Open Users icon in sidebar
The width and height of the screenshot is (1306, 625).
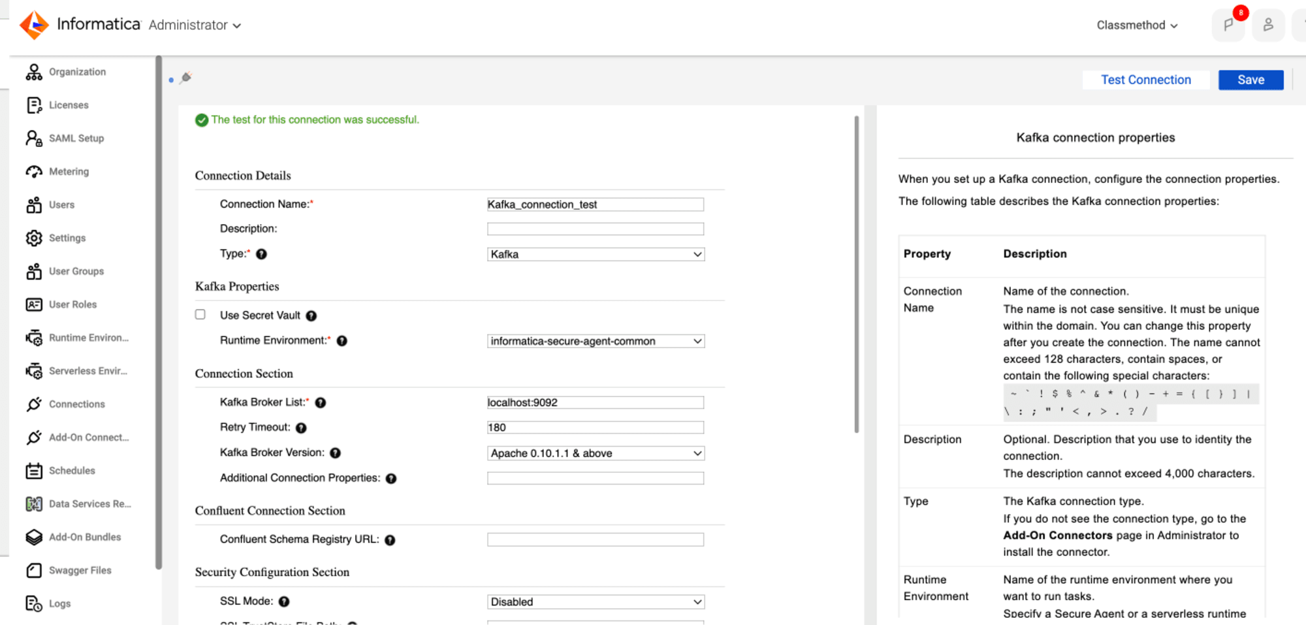[x=34, y=205]
